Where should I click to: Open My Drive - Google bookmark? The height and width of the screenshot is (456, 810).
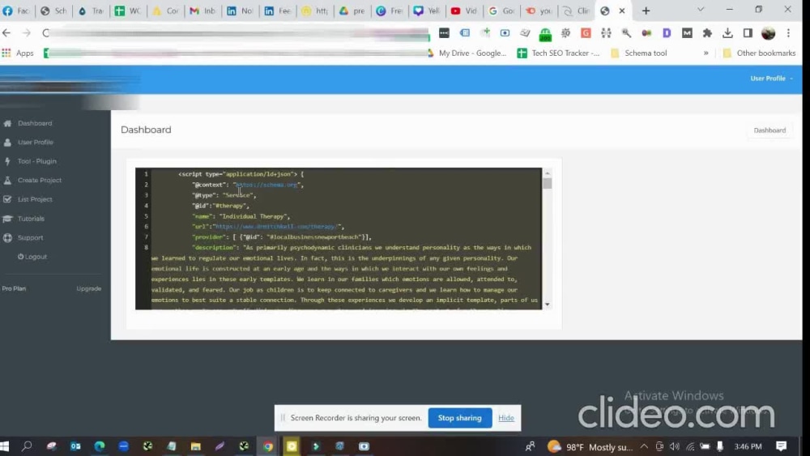tap(467, 53)
